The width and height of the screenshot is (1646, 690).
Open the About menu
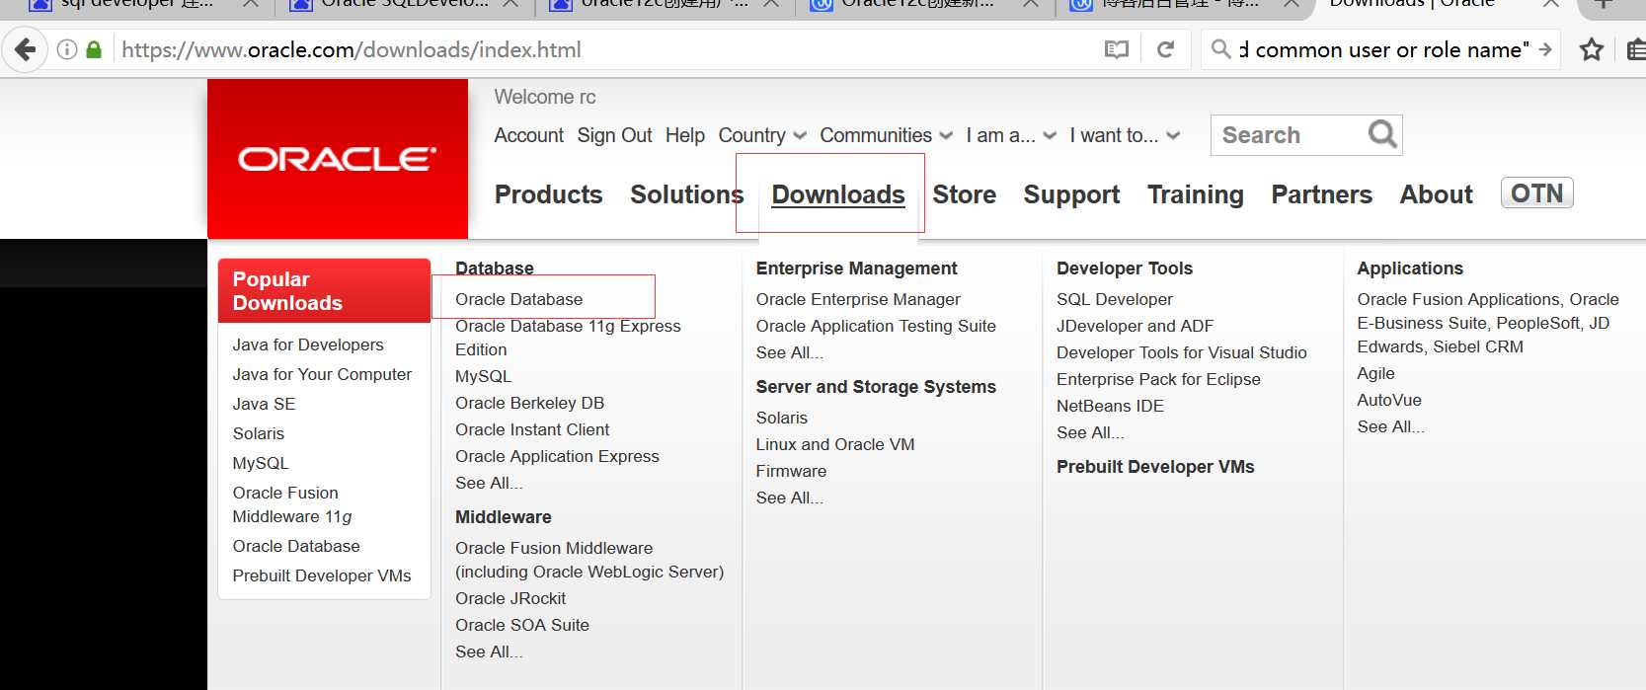(1437, 194)
